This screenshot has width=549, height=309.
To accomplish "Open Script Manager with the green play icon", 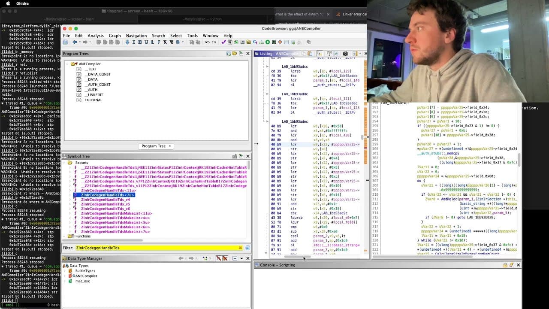I will 268,42.
